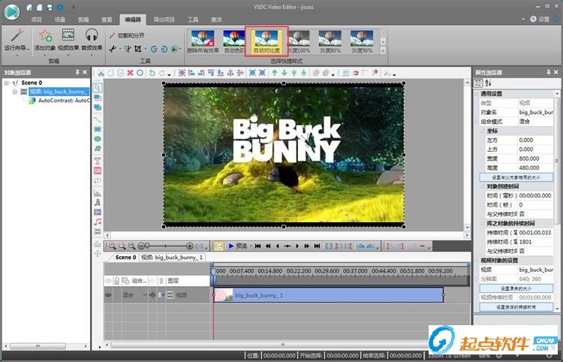The width and height of the screenshot is (563, 362).
Task: Apply 删除所有效果 remove all effects style
Action: click(203, 41)
